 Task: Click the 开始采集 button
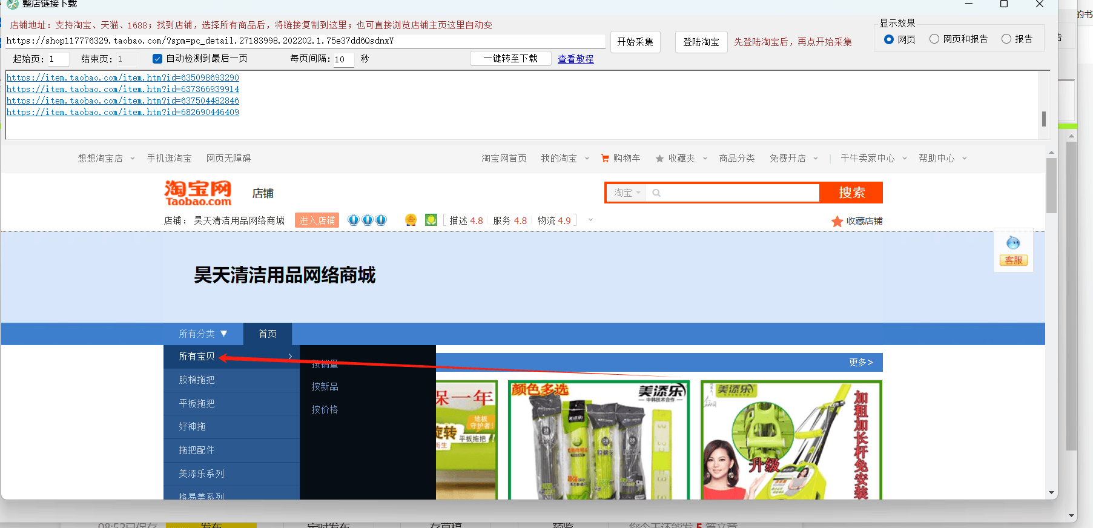coord(635,42)
